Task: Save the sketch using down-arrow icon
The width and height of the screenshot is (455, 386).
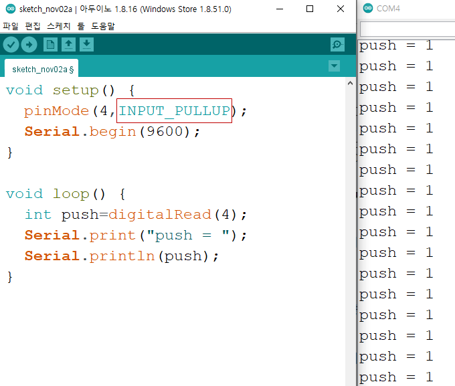Action: point(86,44)
